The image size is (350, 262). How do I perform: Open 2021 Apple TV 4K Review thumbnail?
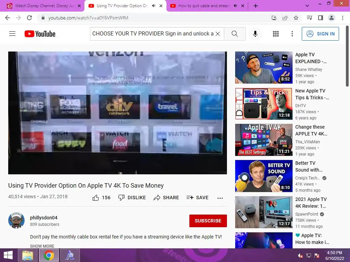pos(264,212)
